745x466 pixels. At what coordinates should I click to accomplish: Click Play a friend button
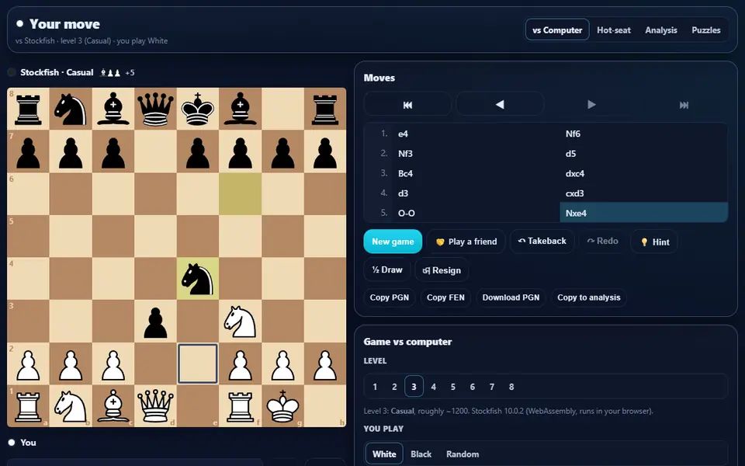coord(466,242)
